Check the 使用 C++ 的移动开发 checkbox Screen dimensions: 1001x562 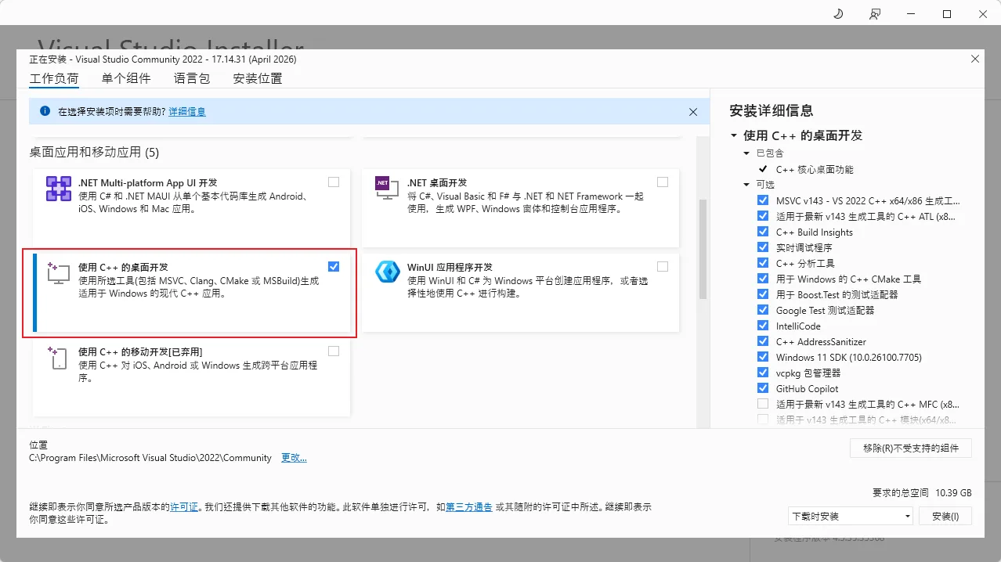click(x=334, y=351)
